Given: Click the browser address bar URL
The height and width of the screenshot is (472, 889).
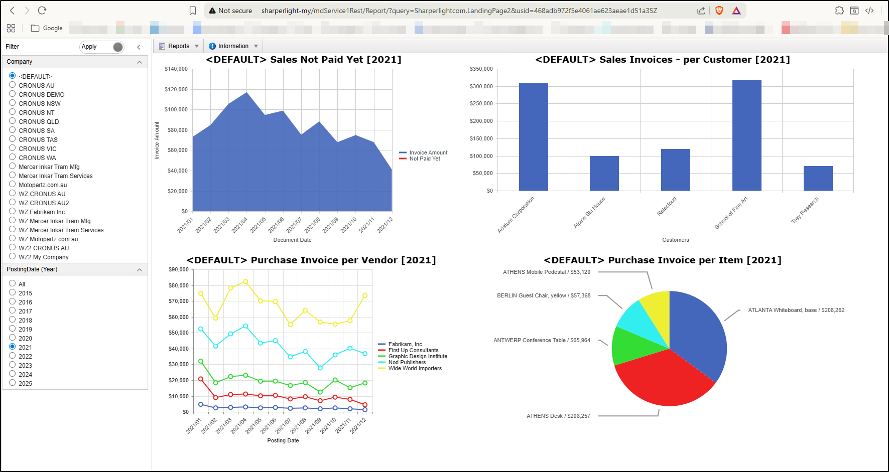Looking at the screenshot, I should click(459, 11).
